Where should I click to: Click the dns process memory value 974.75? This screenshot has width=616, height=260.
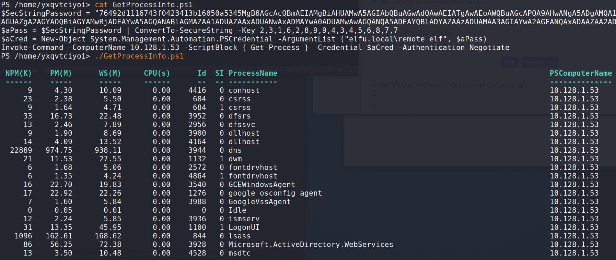point(59,150)
